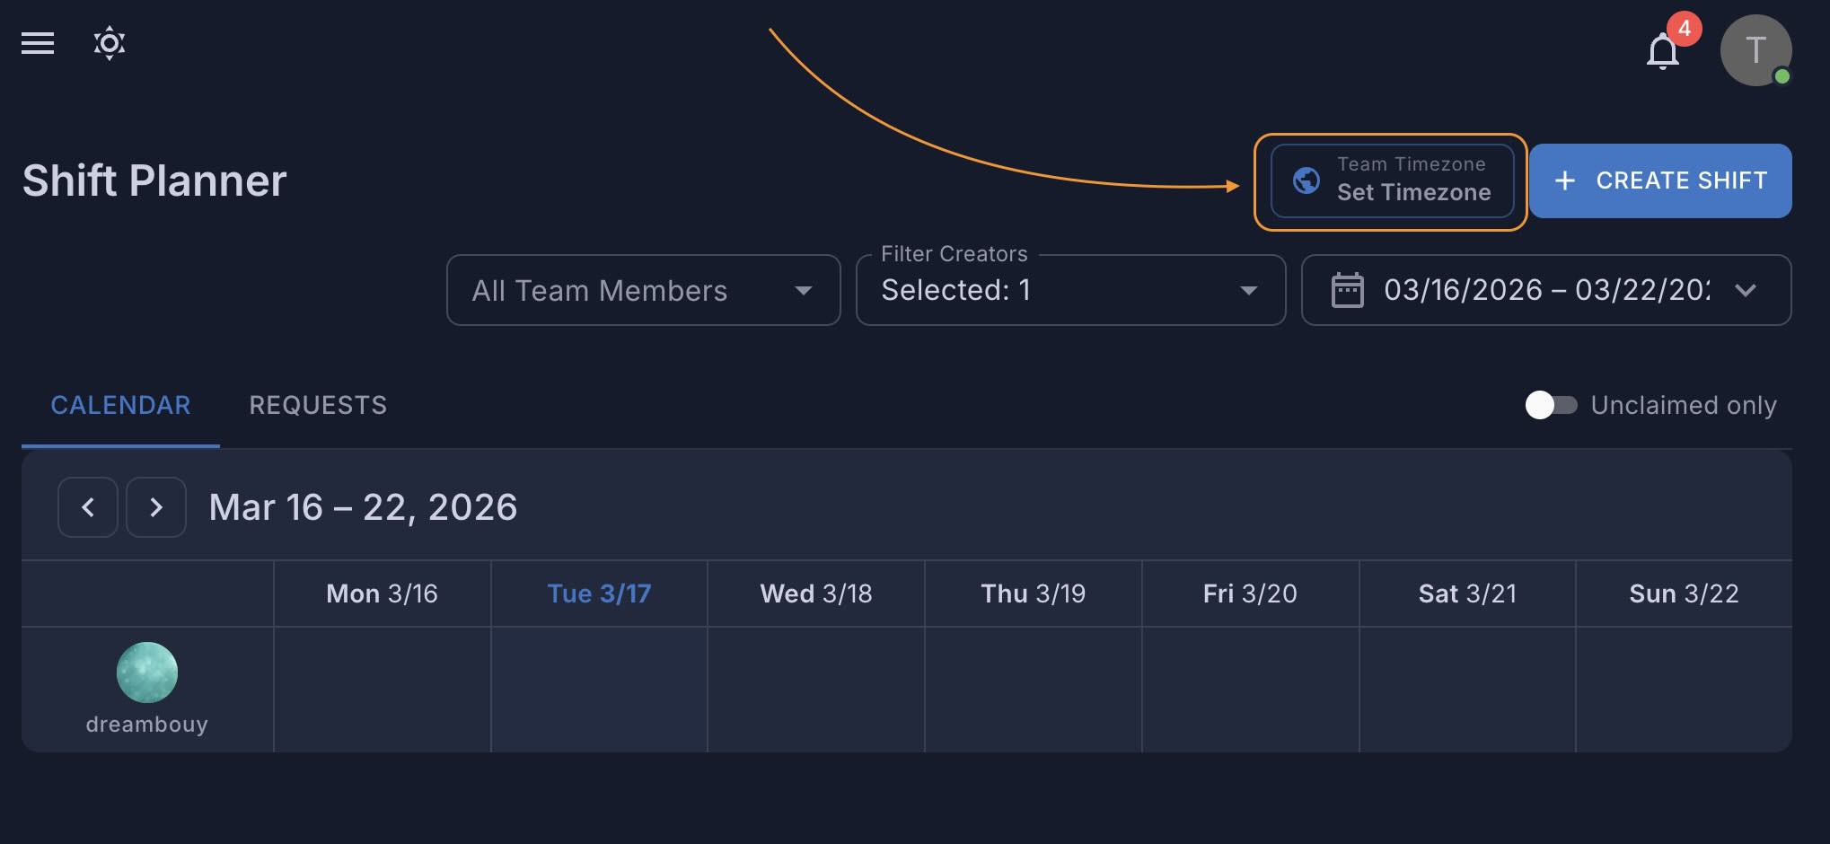Enable the Unclaimed only switch

1551,405
